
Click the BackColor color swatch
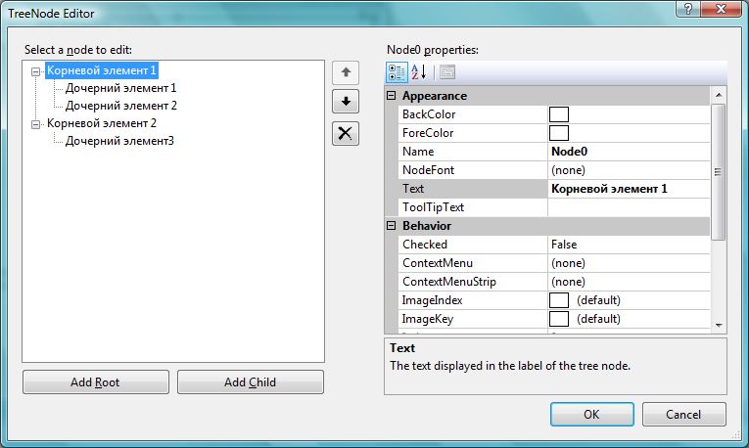coord(559,114)
